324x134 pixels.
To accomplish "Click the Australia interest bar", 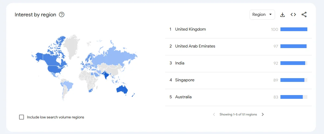I will coord(291,97).
